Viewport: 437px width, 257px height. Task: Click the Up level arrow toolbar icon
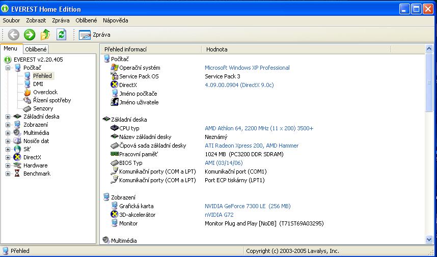tap(45, 35)
